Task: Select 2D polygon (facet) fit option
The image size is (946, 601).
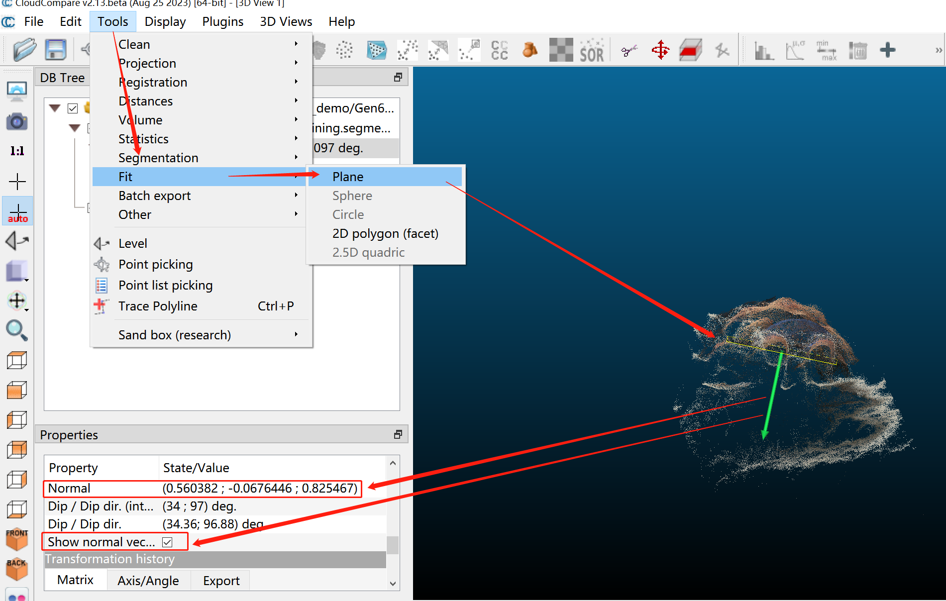Action: [x=386, y=233]
